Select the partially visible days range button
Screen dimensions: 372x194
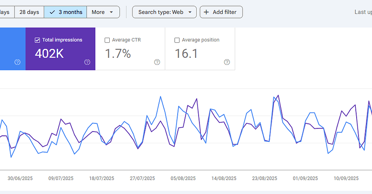(x=6, y=12)
